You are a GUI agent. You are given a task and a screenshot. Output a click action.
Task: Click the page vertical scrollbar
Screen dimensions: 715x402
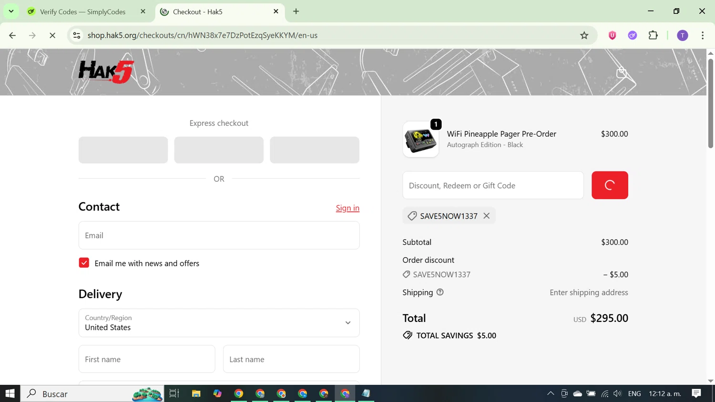coord(710,103)
